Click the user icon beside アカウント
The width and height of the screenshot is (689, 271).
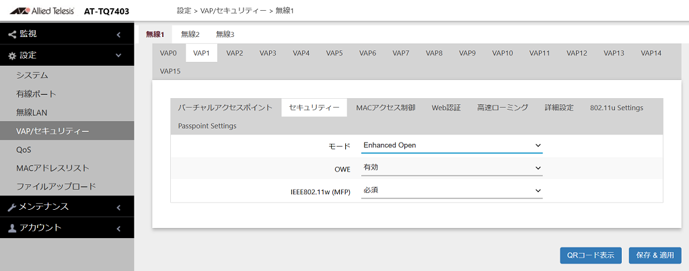pos(12,228)
